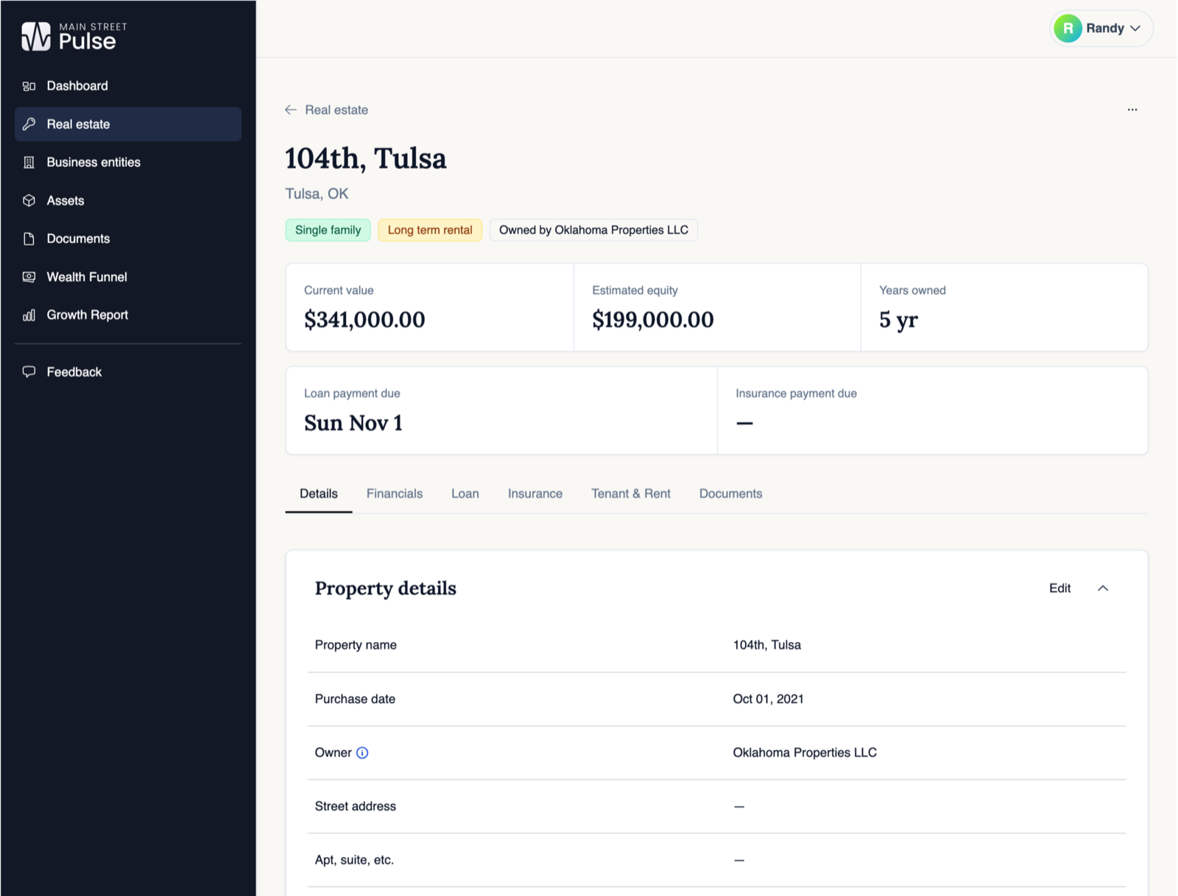The width and height of the screenshot is (1178, 896).
Task: Click Edit in Property details
Action: (1060, 588)
